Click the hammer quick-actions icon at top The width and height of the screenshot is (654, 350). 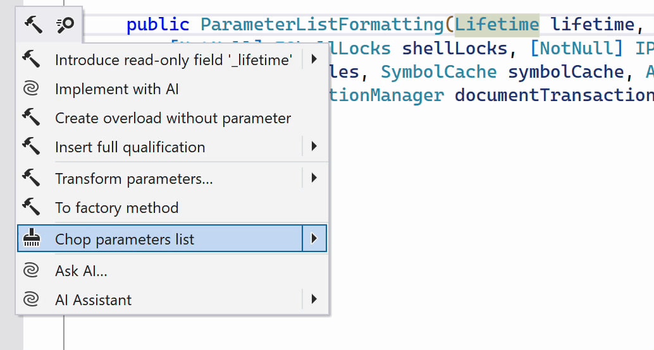tap(33, 25)
